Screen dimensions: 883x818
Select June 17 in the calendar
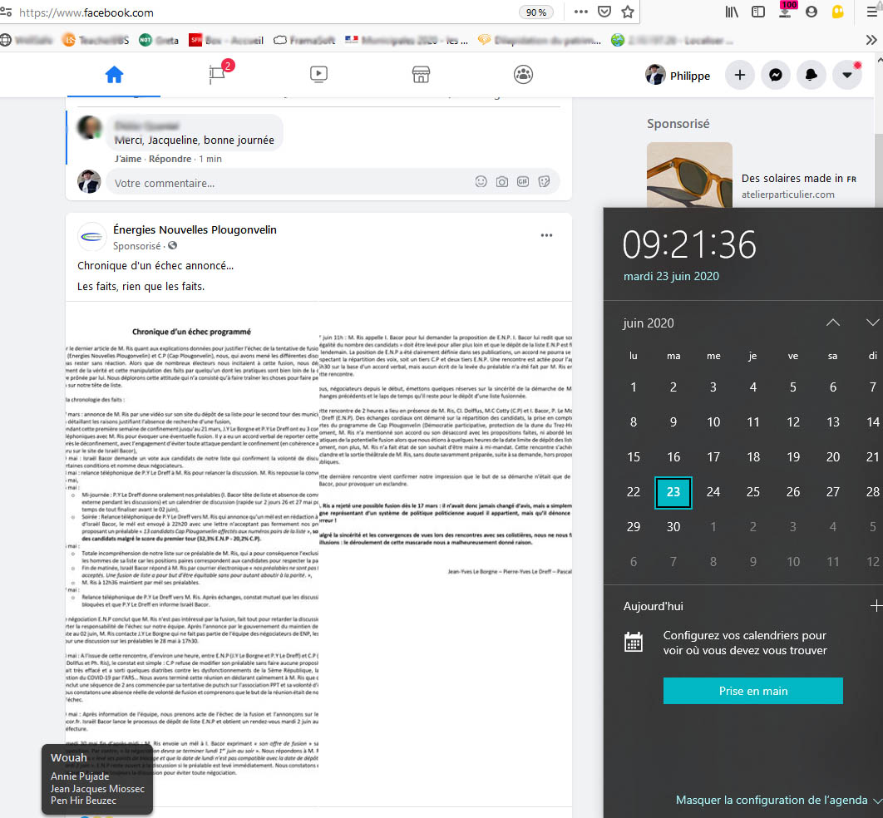pyautogui.click(x=713, y=457)
